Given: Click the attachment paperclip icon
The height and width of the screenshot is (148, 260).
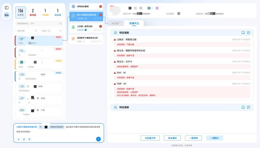Looking at the screenshot, I should 24,139.
